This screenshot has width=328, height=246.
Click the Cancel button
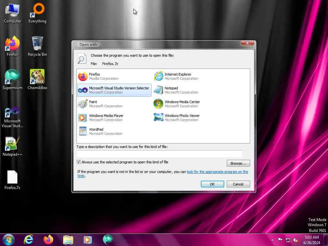238,184
